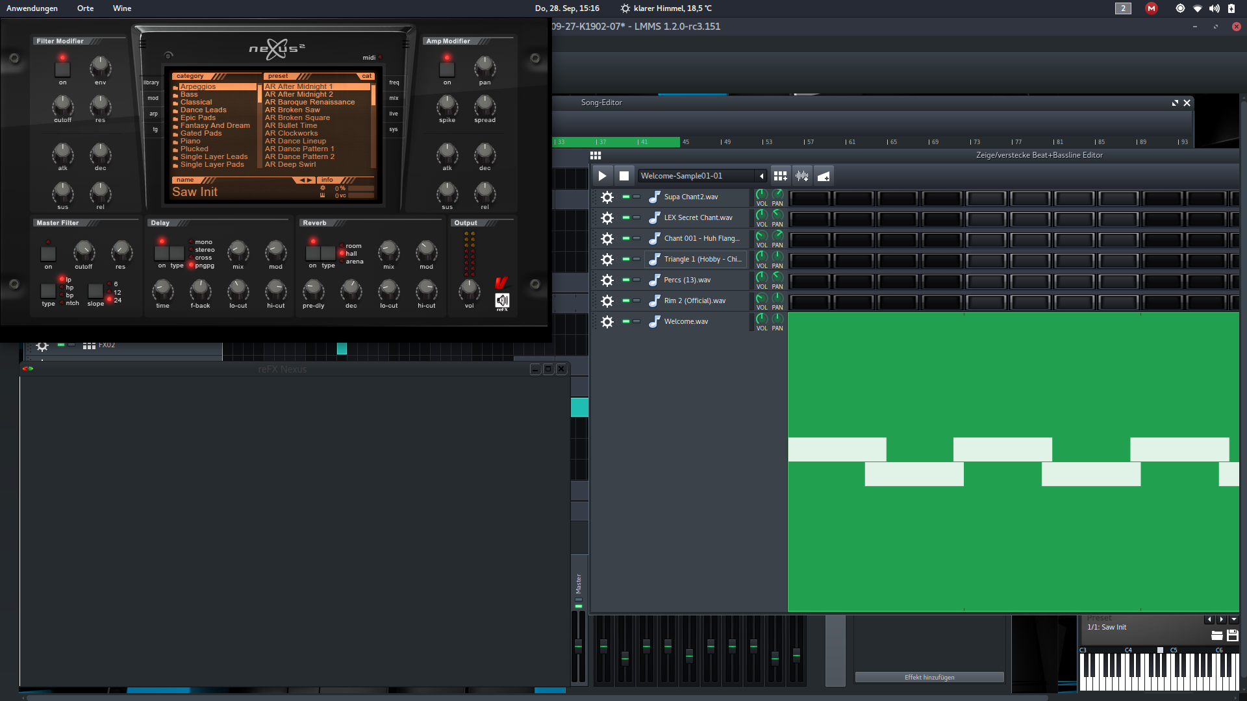Switch to the arp tab in Nexus

(x=154, y=114)
